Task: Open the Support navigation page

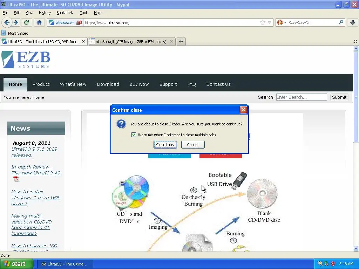Action: pyautogui.click(x=168, y=84)
